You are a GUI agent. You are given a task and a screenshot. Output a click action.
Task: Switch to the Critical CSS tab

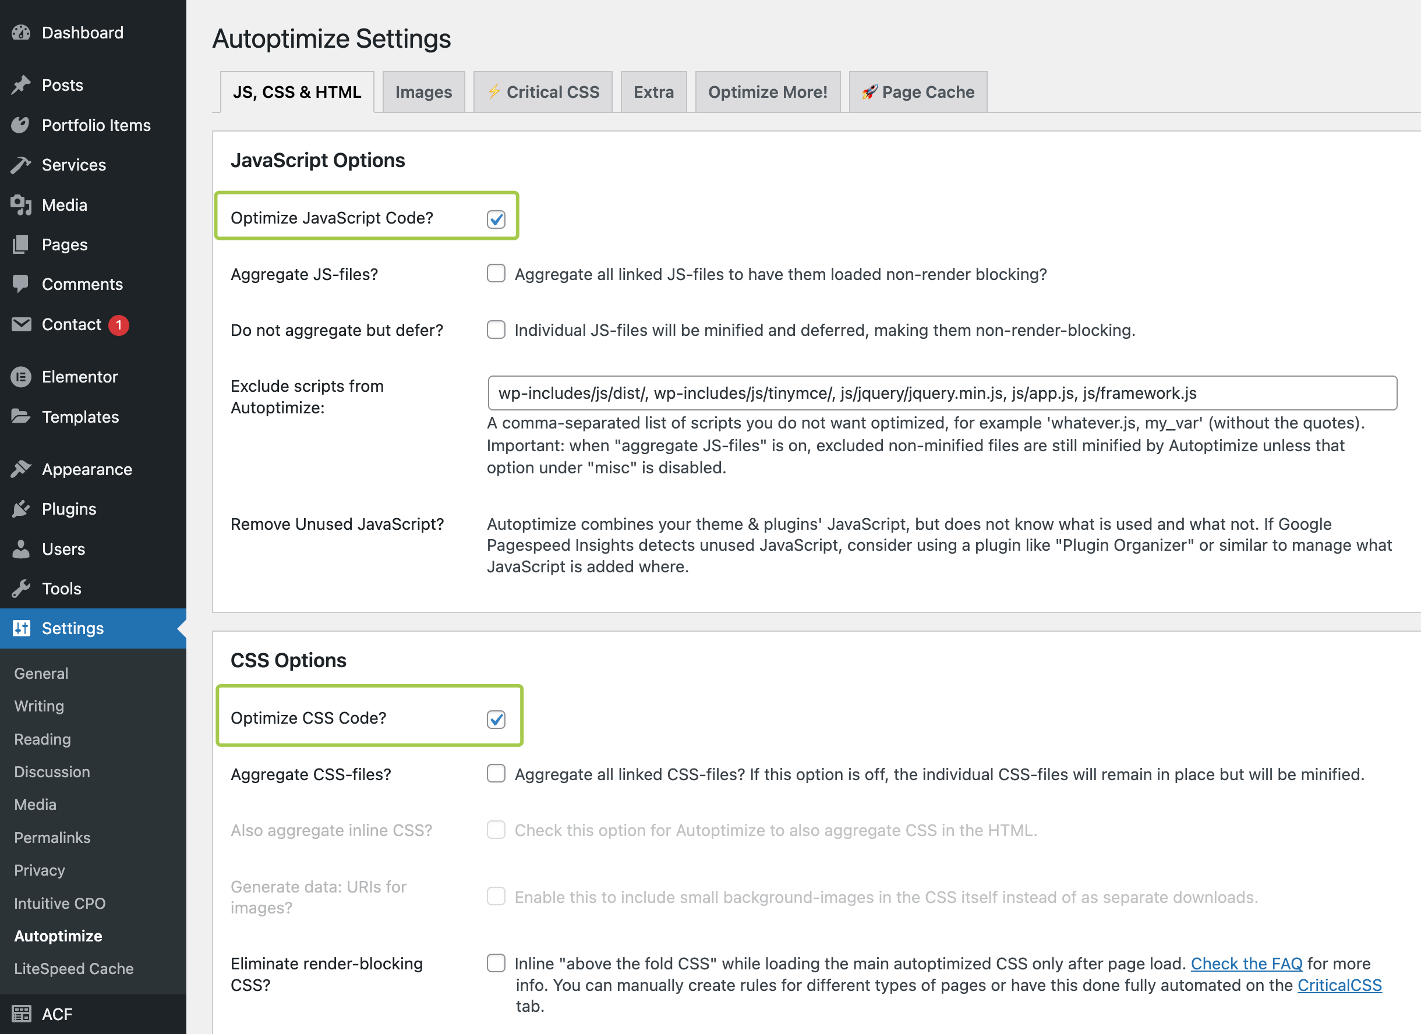[x=543, y=92]
